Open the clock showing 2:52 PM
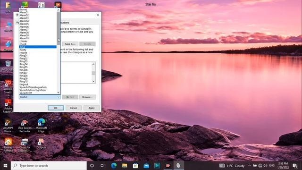The image size is (302, 170). (283, 166)
